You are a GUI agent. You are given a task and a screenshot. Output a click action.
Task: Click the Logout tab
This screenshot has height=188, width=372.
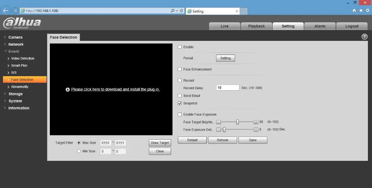coord(352,26)
